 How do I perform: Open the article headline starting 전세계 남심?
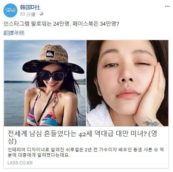coord(82,137)
